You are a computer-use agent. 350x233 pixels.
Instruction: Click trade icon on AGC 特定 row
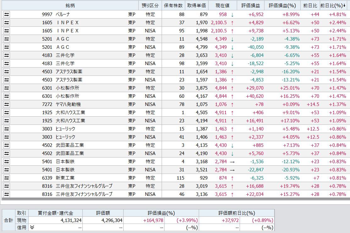(7, 39)
